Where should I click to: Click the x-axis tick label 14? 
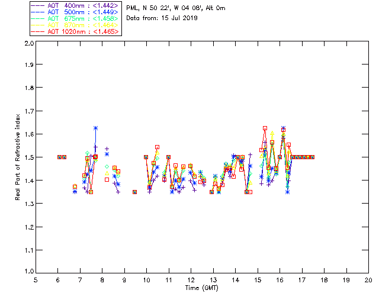236,280
